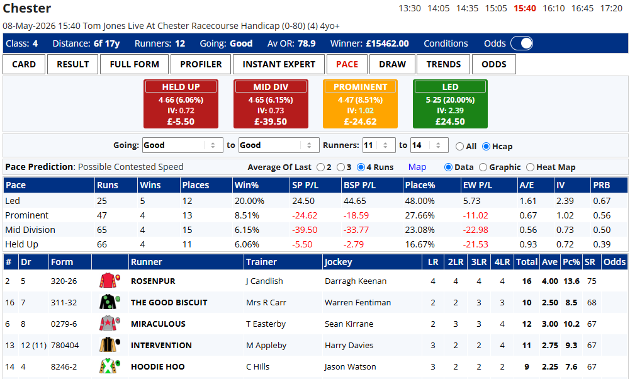The image size is (630, 379).
Task: Open the Going to dropdown
Action: [279, 145]
